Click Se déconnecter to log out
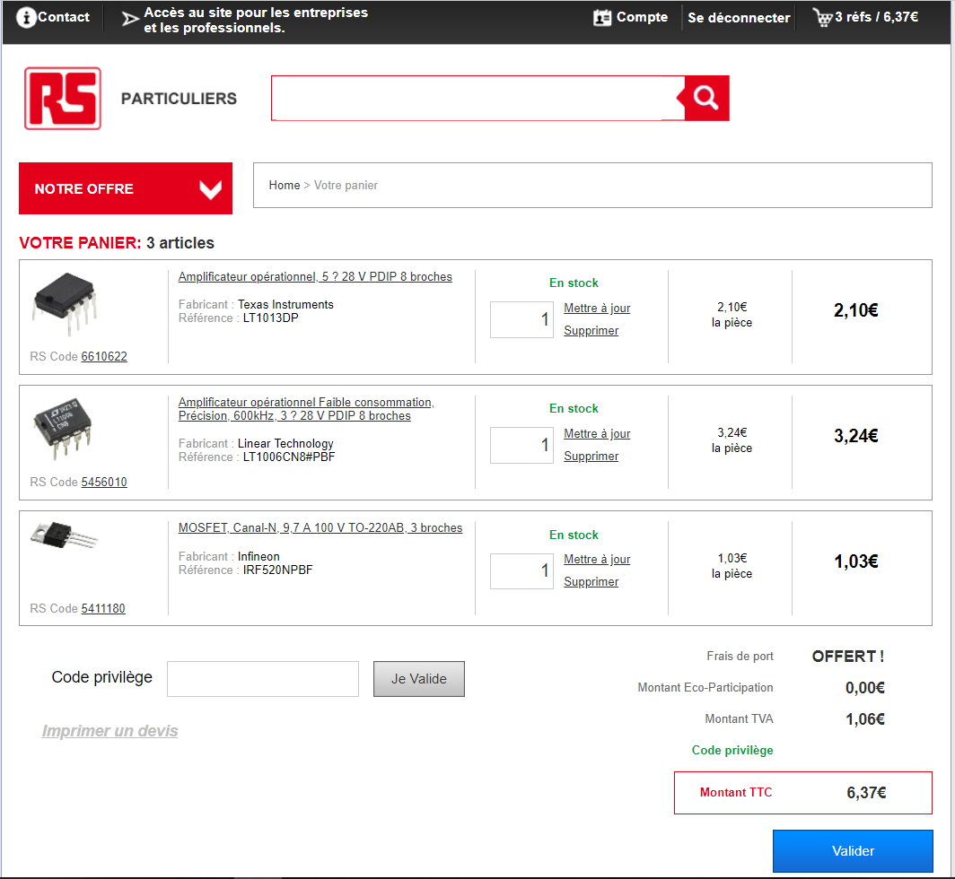Screen dimensions: 955x879 (x=739, y=18)
